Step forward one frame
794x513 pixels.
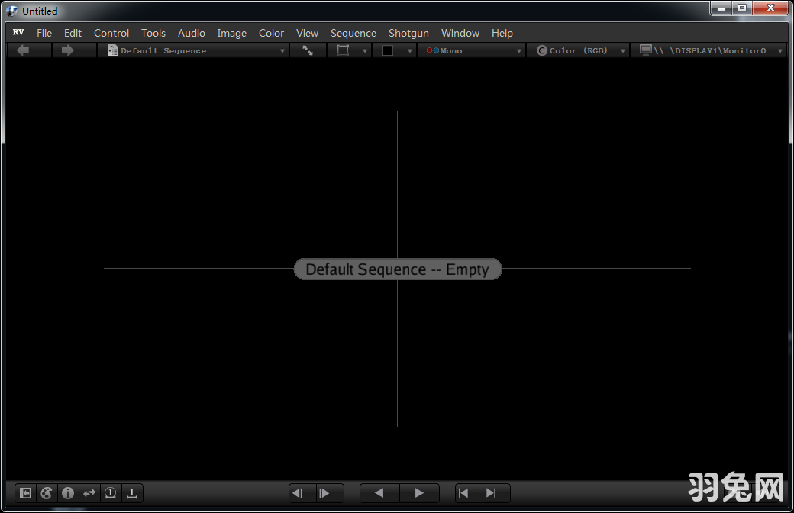324,493
